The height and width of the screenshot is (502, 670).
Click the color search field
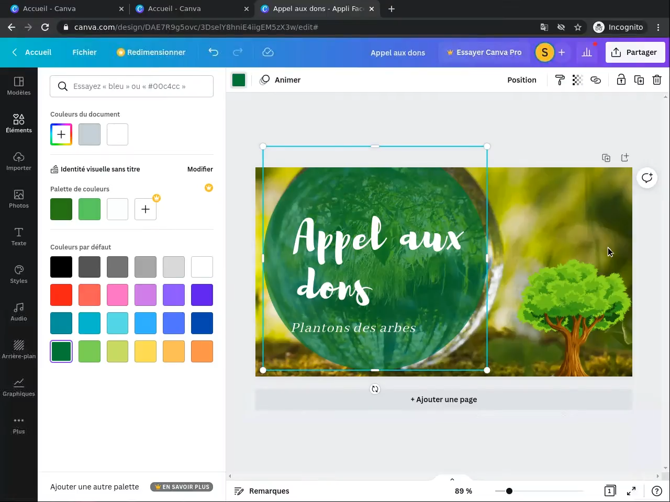(x=131, y=86)
